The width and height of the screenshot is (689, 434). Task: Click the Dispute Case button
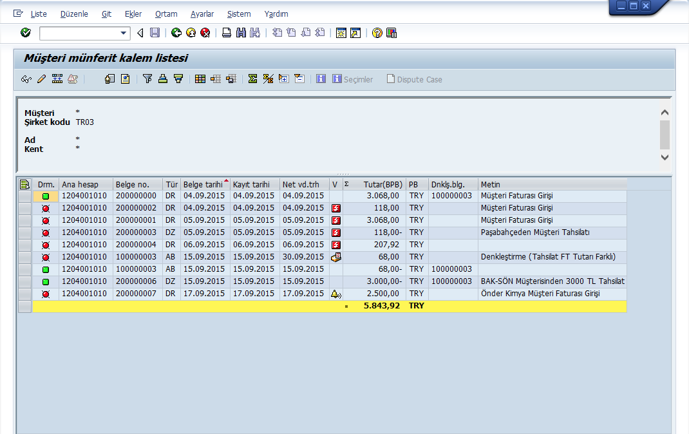415,79
